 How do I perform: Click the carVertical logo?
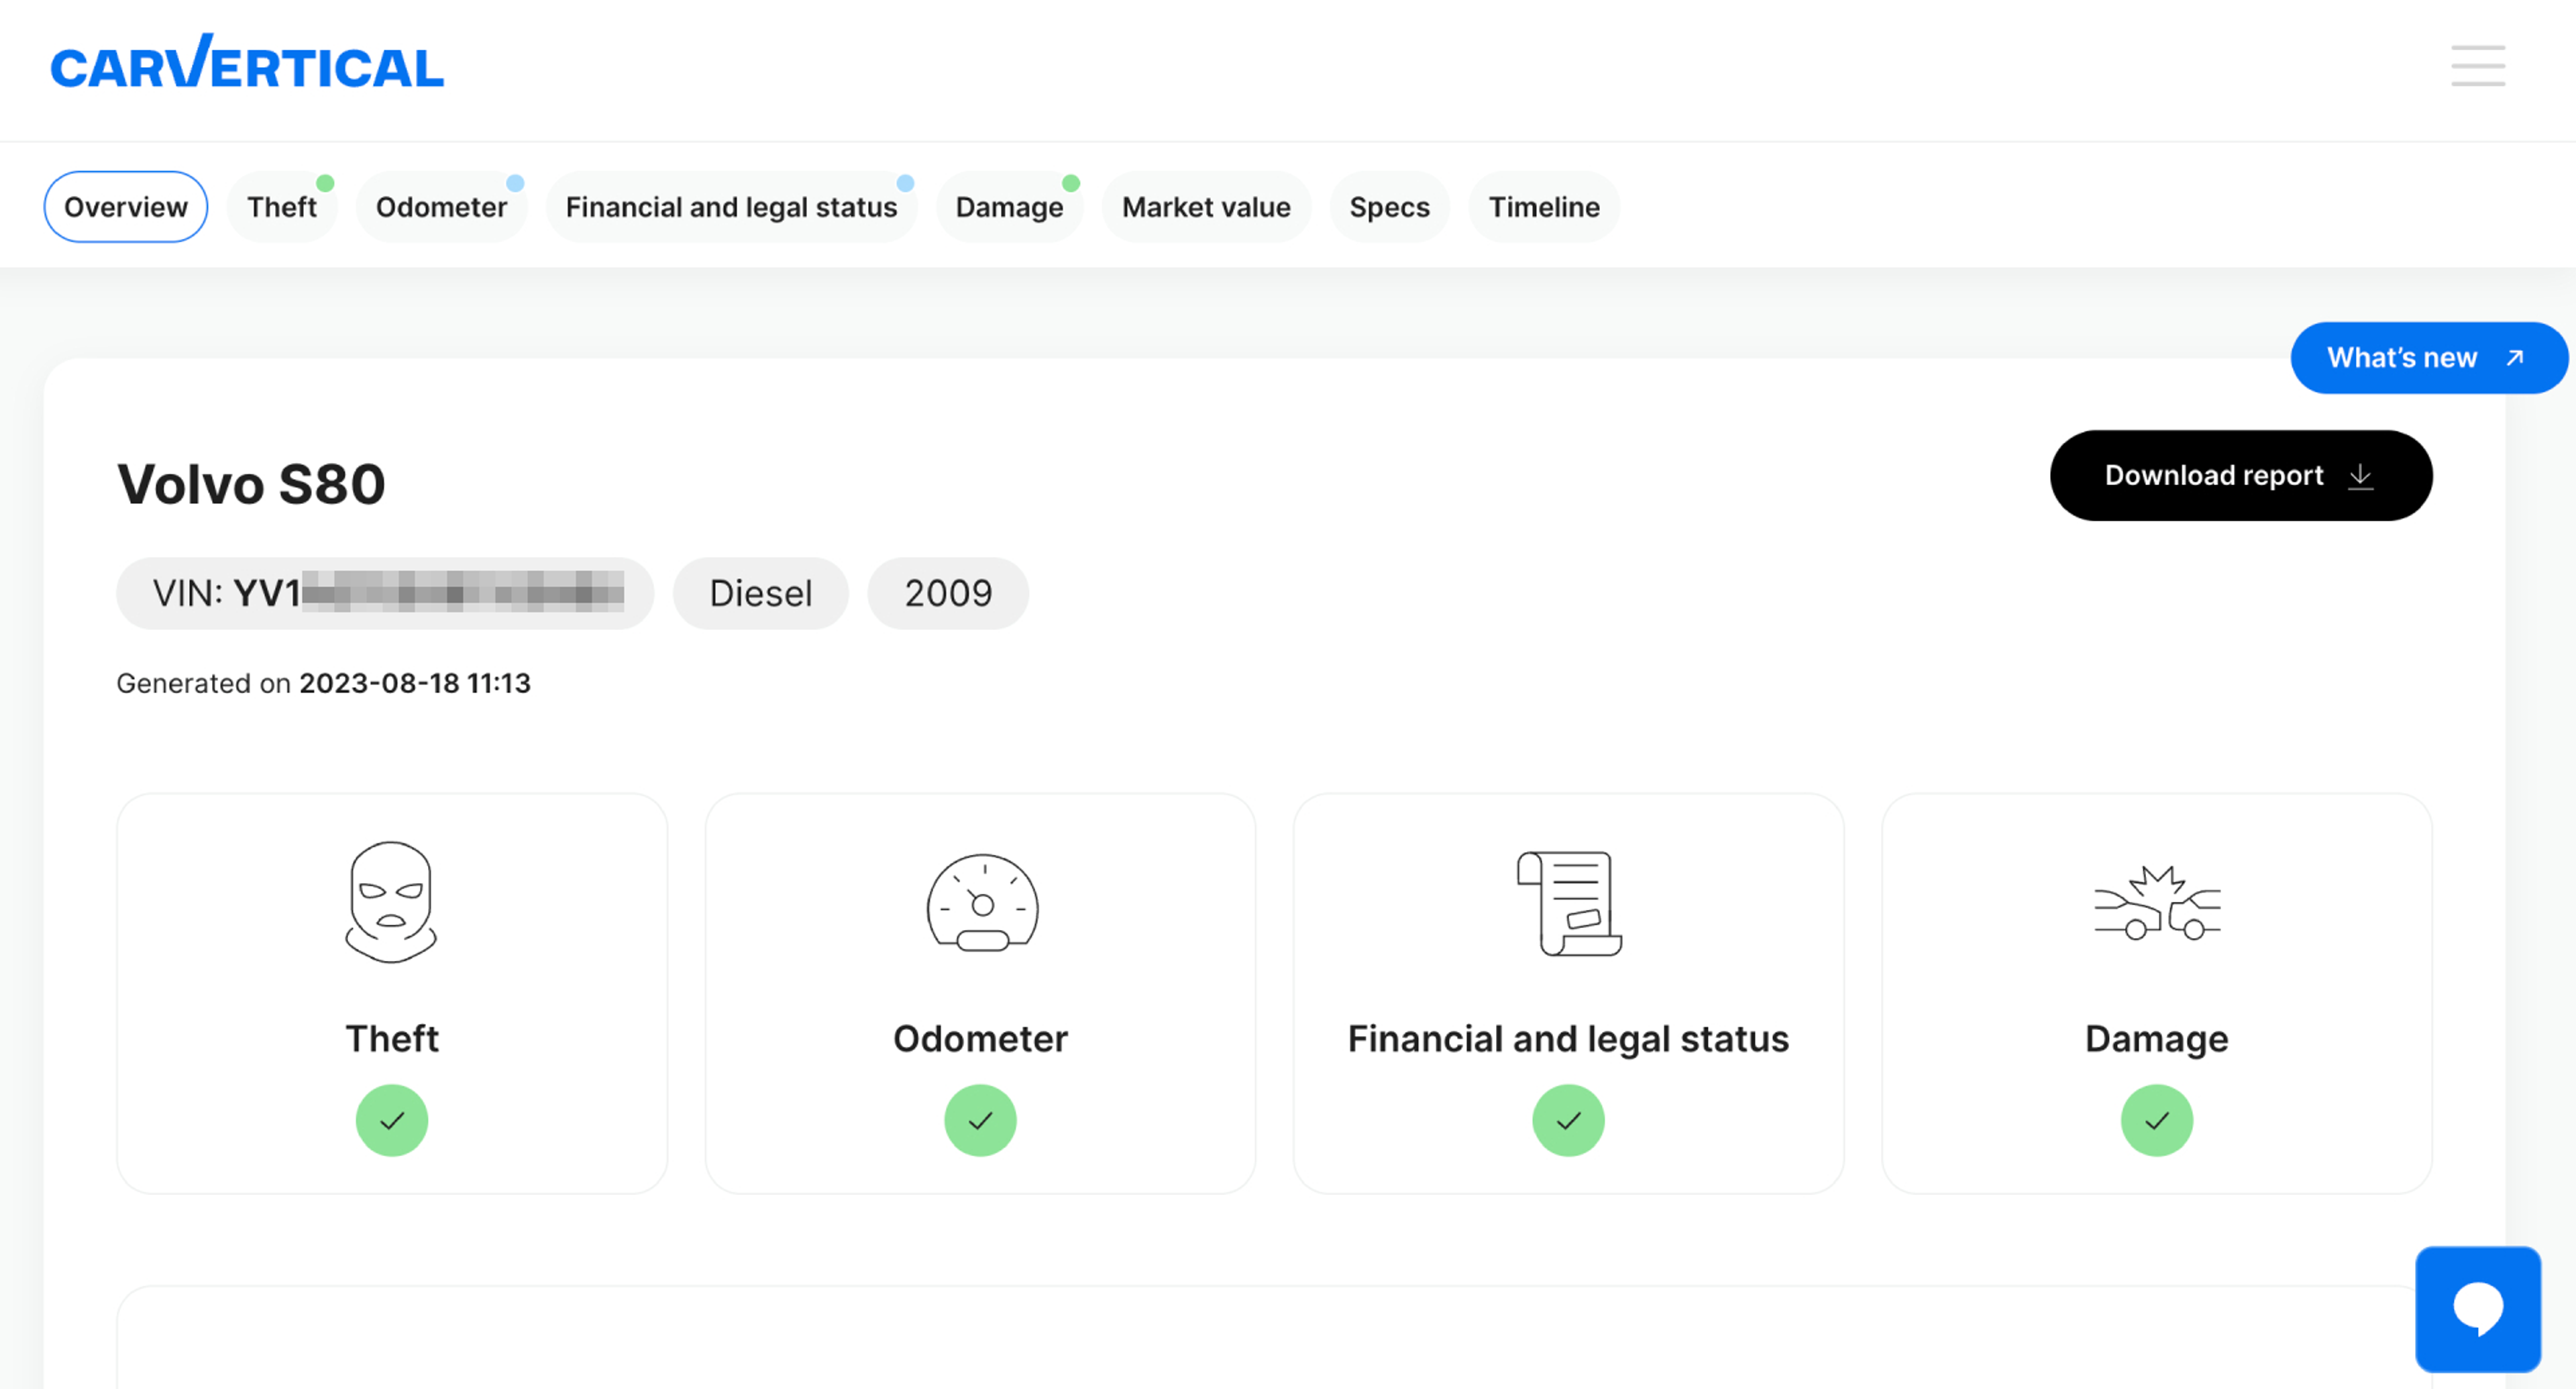(x=247, y=63)
